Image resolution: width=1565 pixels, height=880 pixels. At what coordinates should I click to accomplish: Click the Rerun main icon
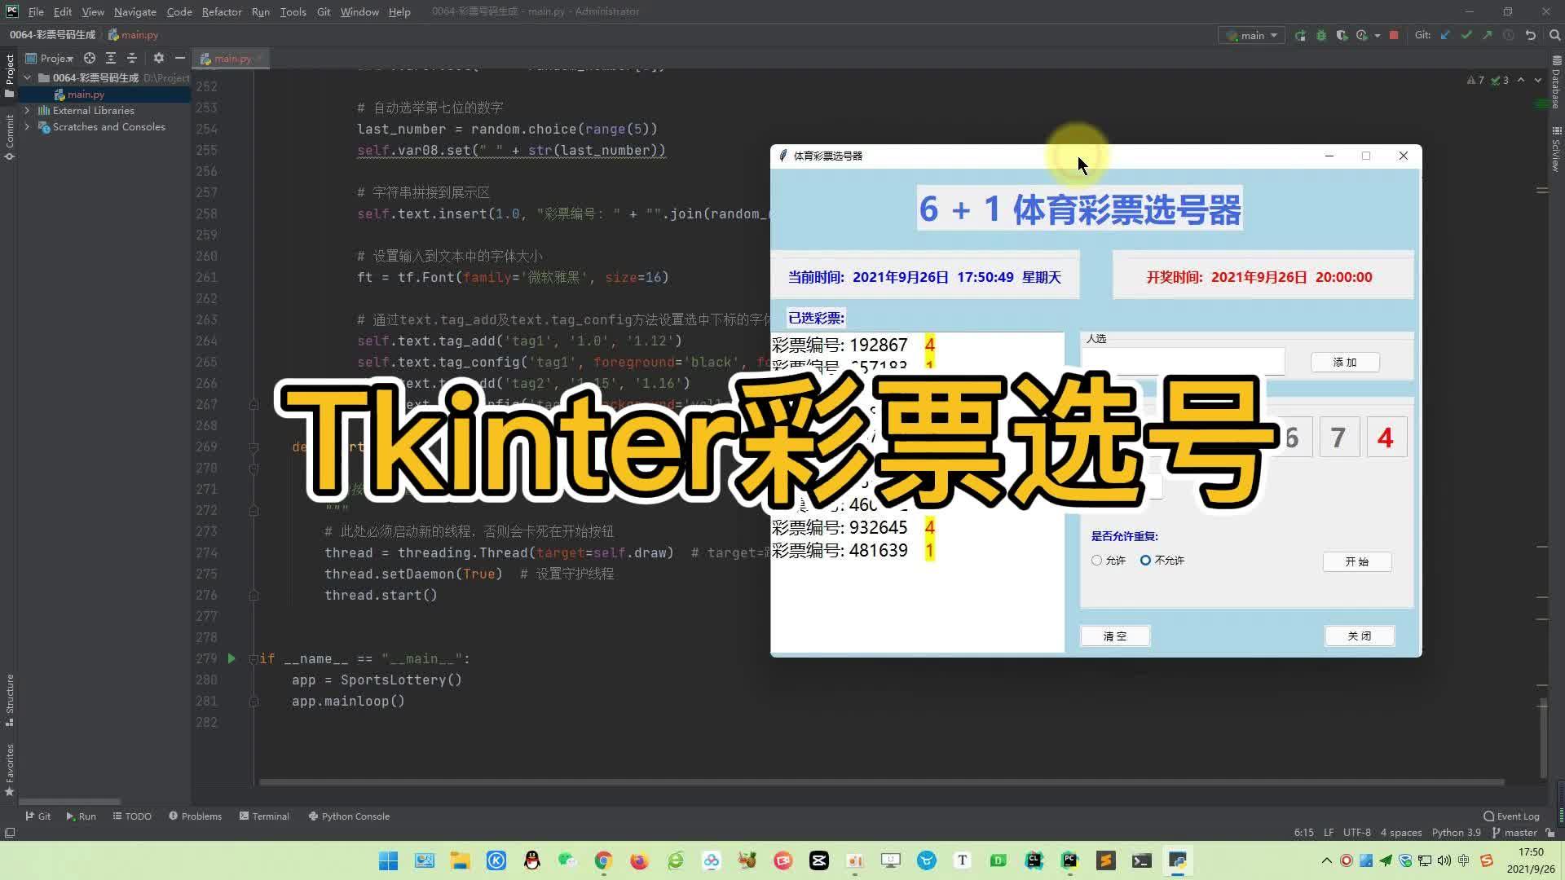[x=1300, y=35]
